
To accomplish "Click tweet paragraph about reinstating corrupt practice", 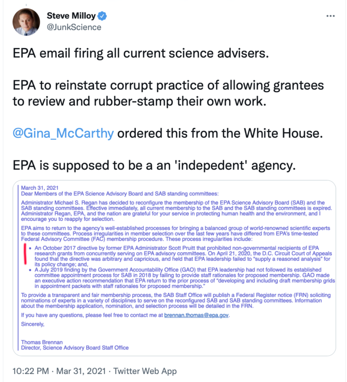I will [x=168, y=93].
